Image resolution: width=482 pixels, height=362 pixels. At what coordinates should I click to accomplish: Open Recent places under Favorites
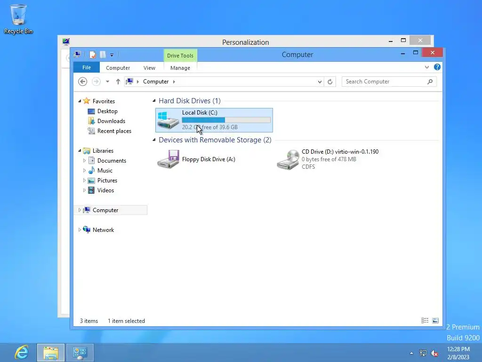pyautogui.click(x=114, y=131)
